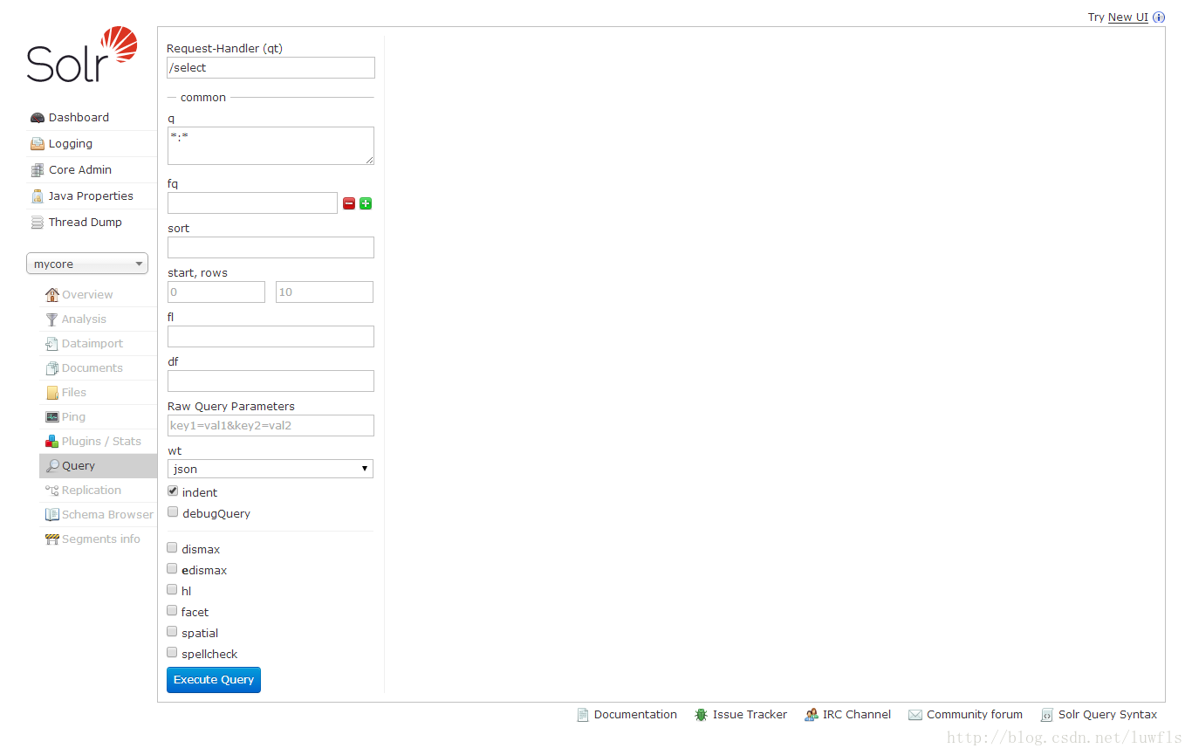
Task: Open the wt response format dropdown
Action: tap(271, 469)
